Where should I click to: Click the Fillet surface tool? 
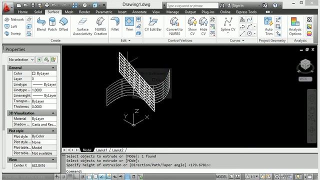pyautogui.click(x=115, y=24)
